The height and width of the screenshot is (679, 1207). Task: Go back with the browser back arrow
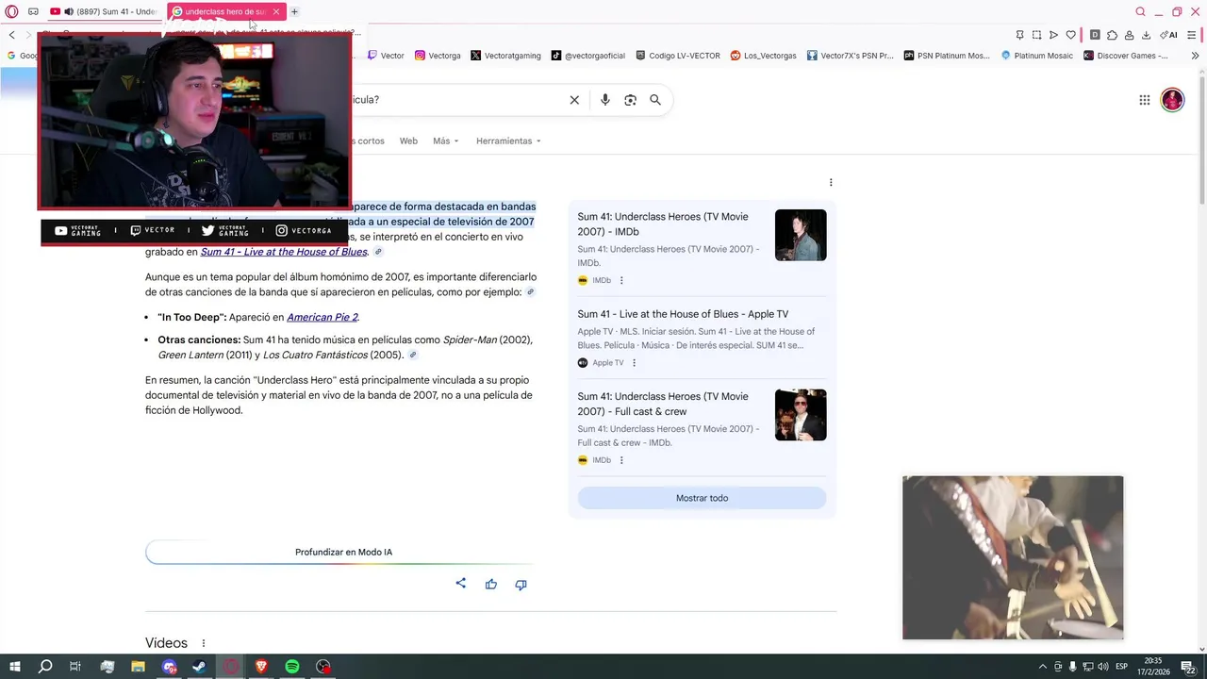tap(11, 35)
